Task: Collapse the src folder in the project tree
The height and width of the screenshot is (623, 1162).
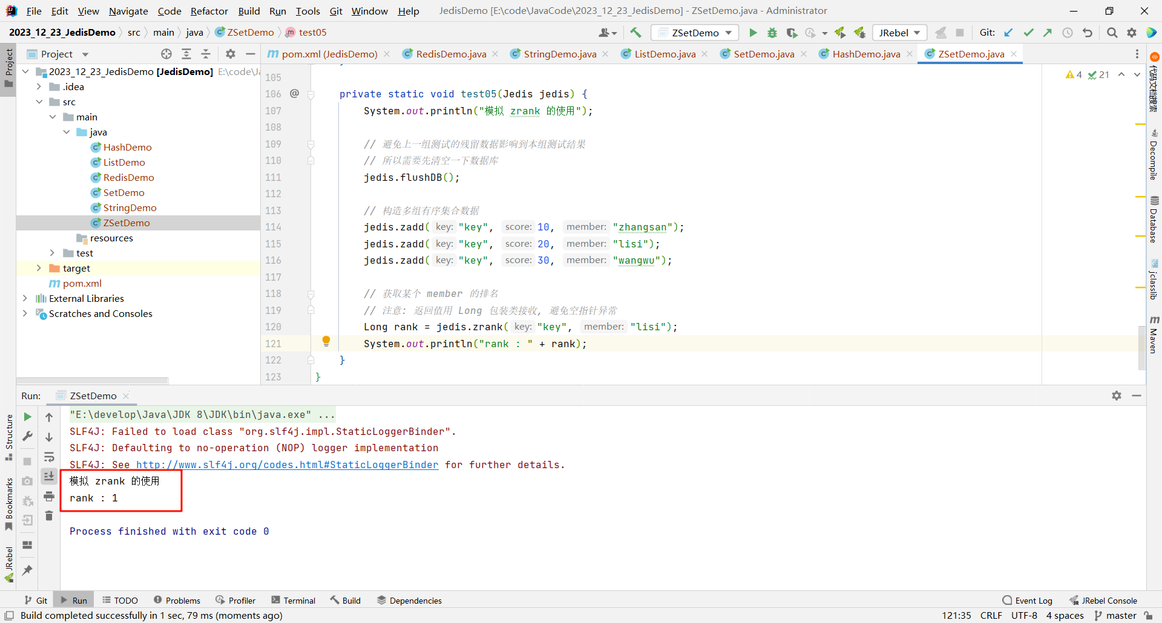Action: tap(39, 102)
